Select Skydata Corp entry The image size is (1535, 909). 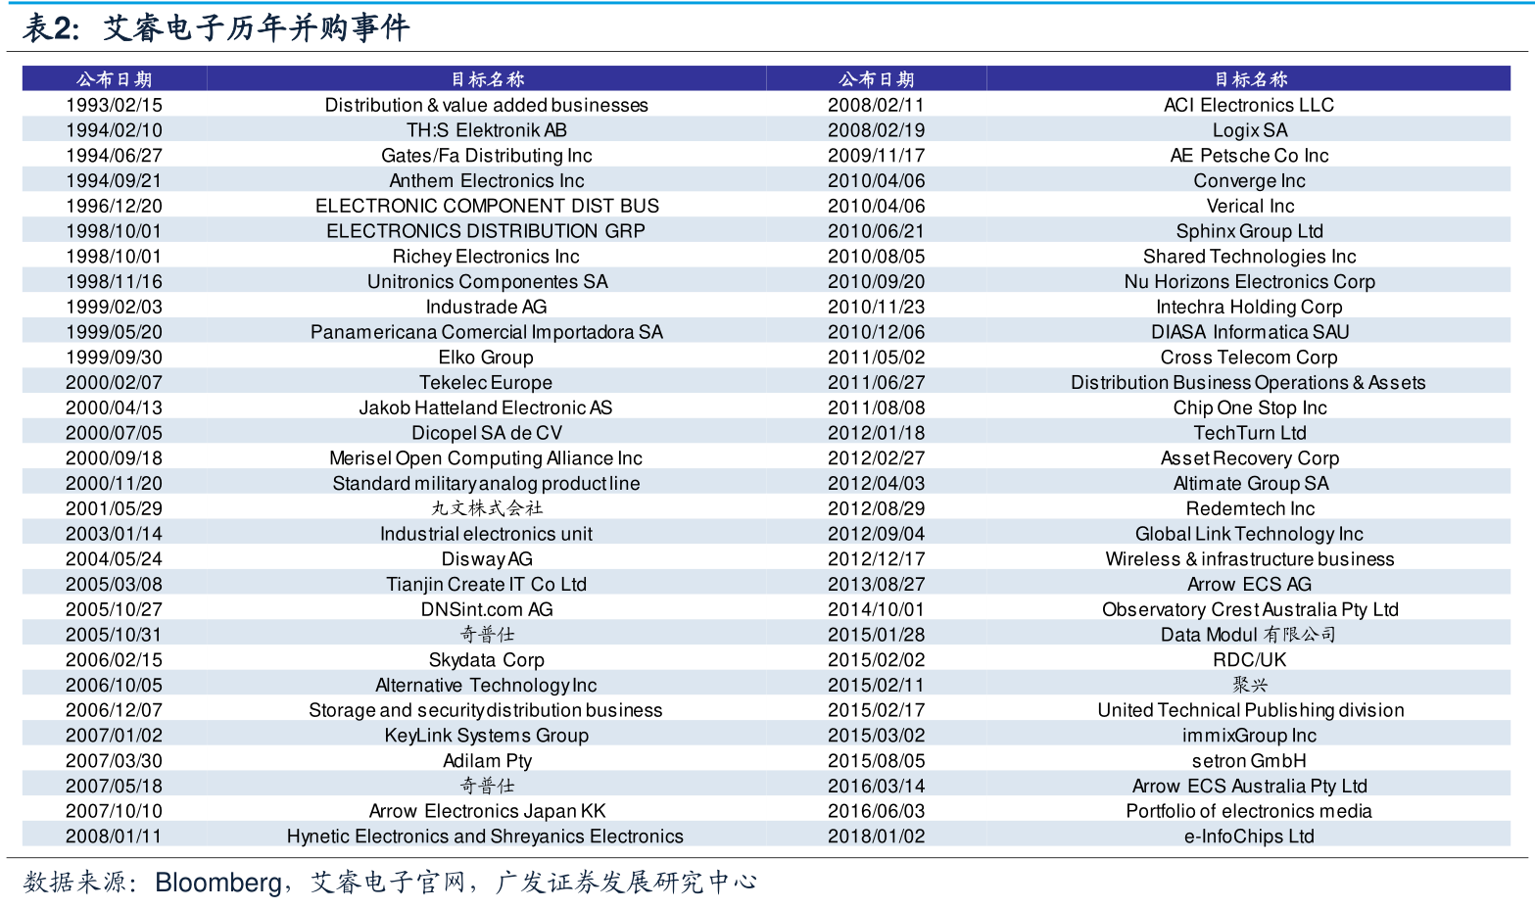coord(487,660)
